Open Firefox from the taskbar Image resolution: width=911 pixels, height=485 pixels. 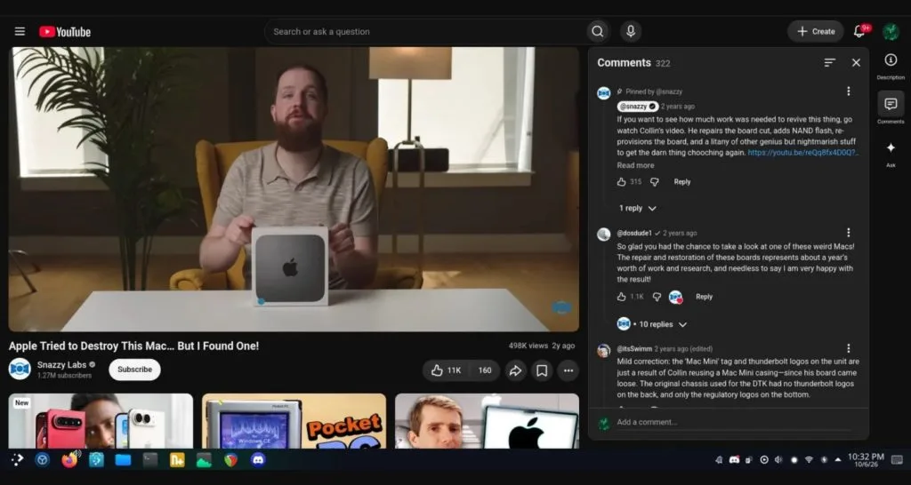point(69,460)
